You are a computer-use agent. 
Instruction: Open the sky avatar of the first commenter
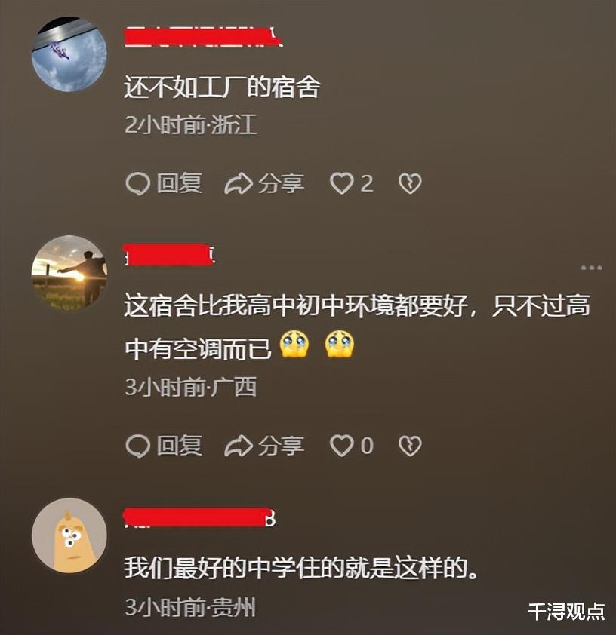tap(69, 54)
